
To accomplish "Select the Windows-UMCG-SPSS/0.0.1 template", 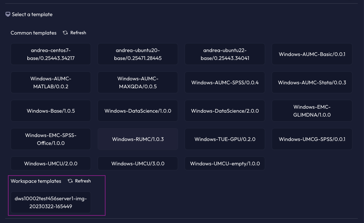I will pyautogui.click(x=312, y=139).
